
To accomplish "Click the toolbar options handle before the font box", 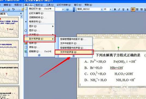I will [74, 9].
